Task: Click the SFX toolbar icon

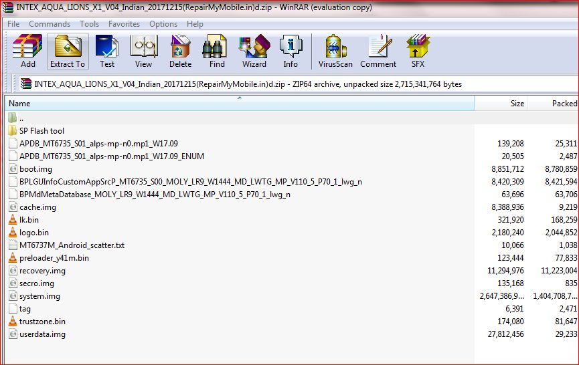Action: pos(418,51)
